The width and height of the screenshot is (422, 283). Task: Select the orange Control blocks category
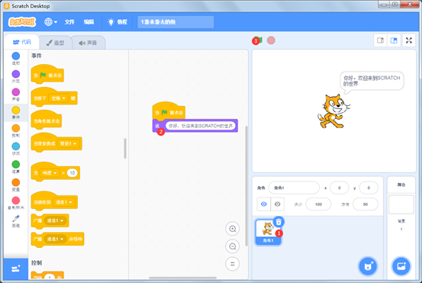pyautogui.click(x=16, y=130)
